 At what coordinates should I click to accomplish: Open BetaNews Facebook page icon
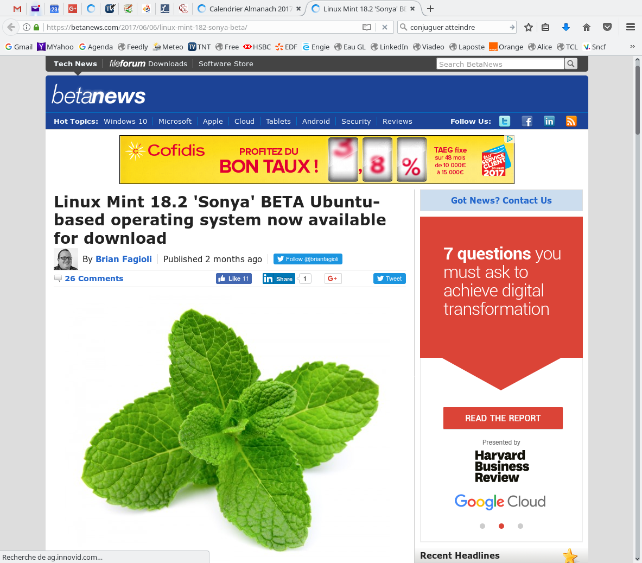tap(527, 121)
